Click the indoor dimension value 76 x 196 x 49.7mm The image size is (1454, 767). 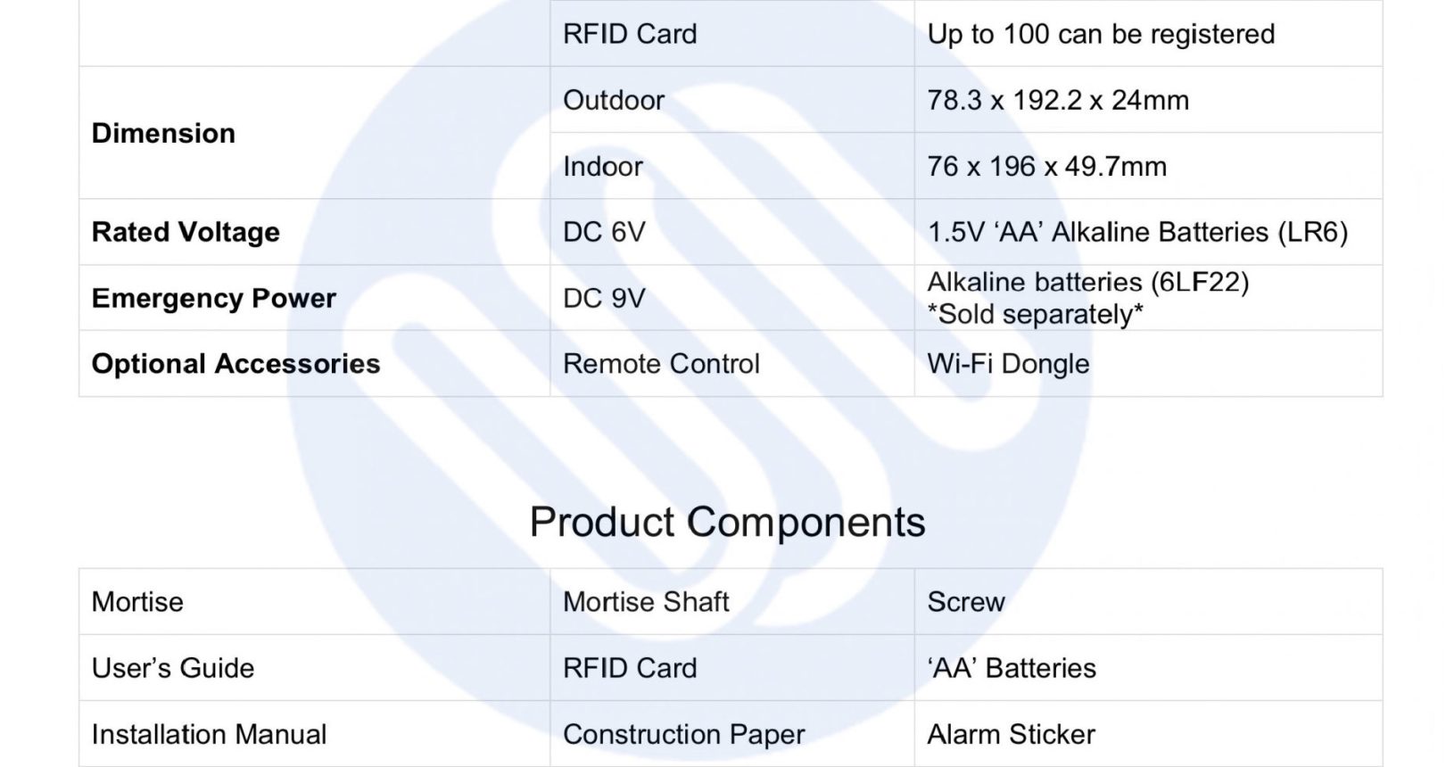(1047, 166)
